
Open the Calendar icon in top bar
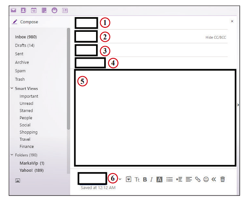(x=34, y=10)
